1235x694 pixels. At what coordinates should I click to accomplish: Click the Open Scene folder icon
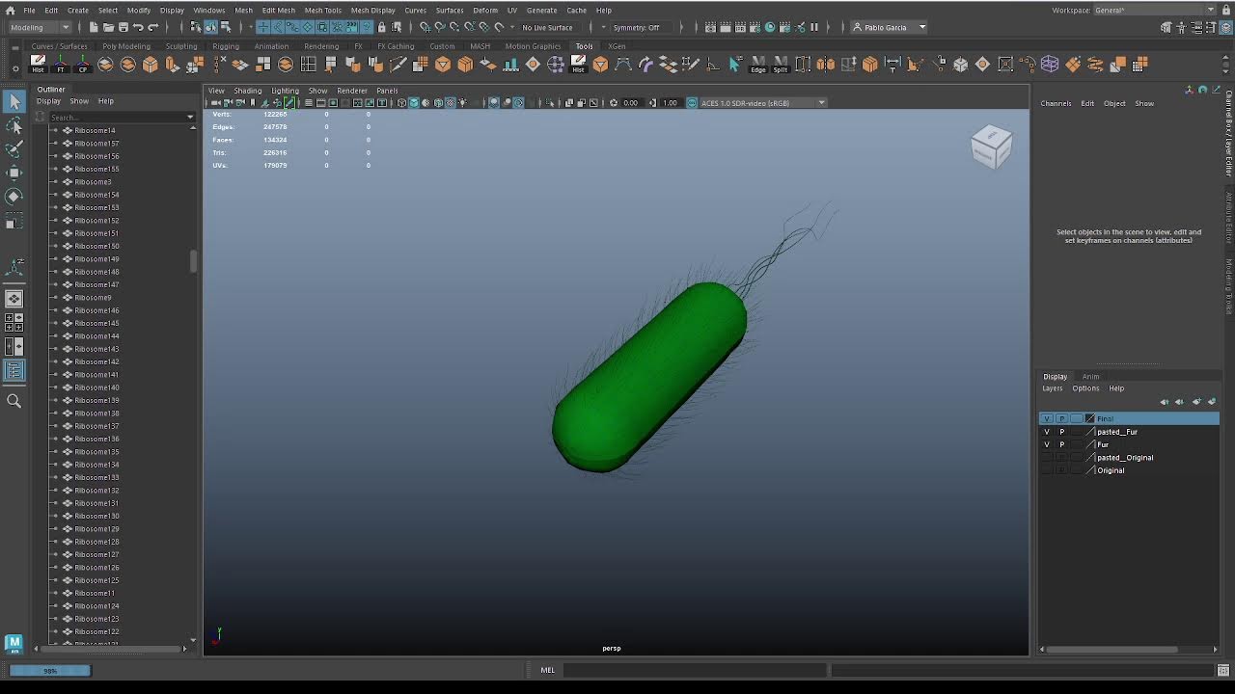[x=109, y=27]
